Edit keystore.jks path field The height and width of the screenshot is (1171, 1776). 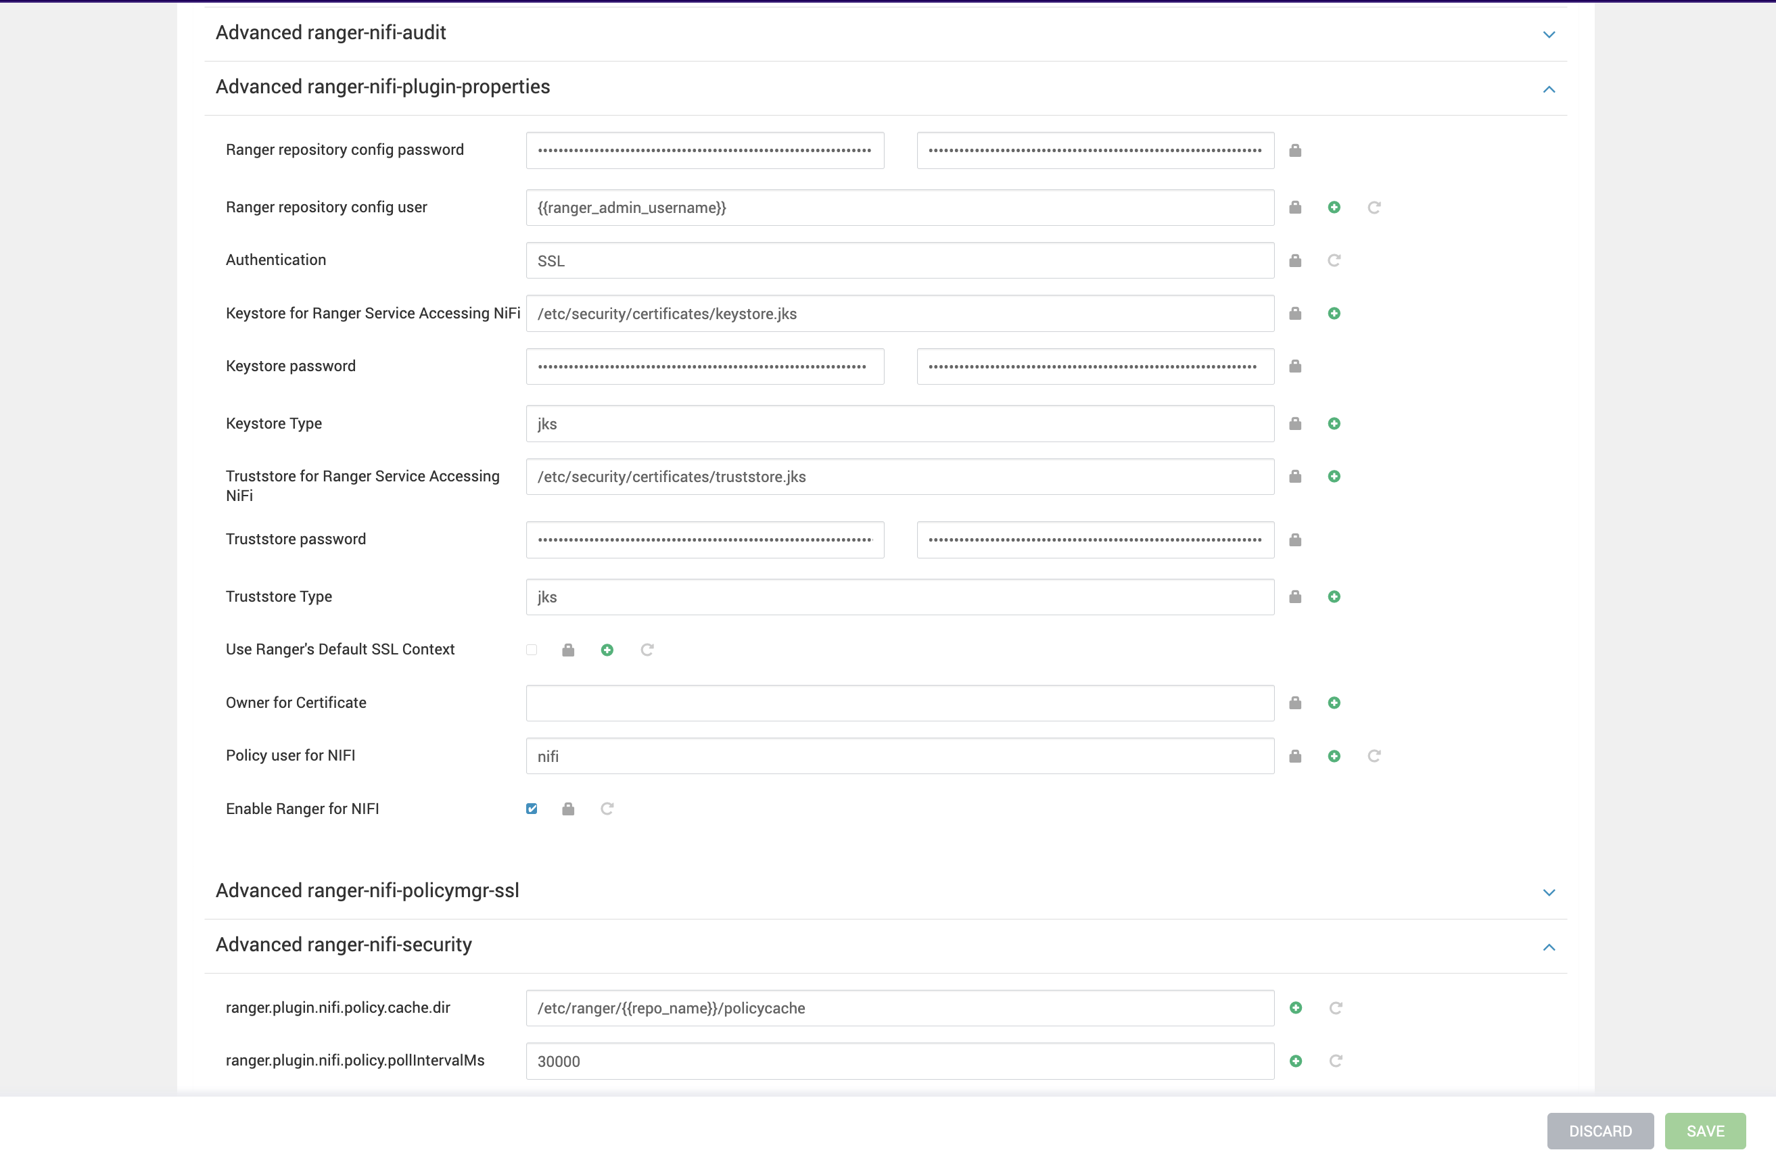click(899, 314)
